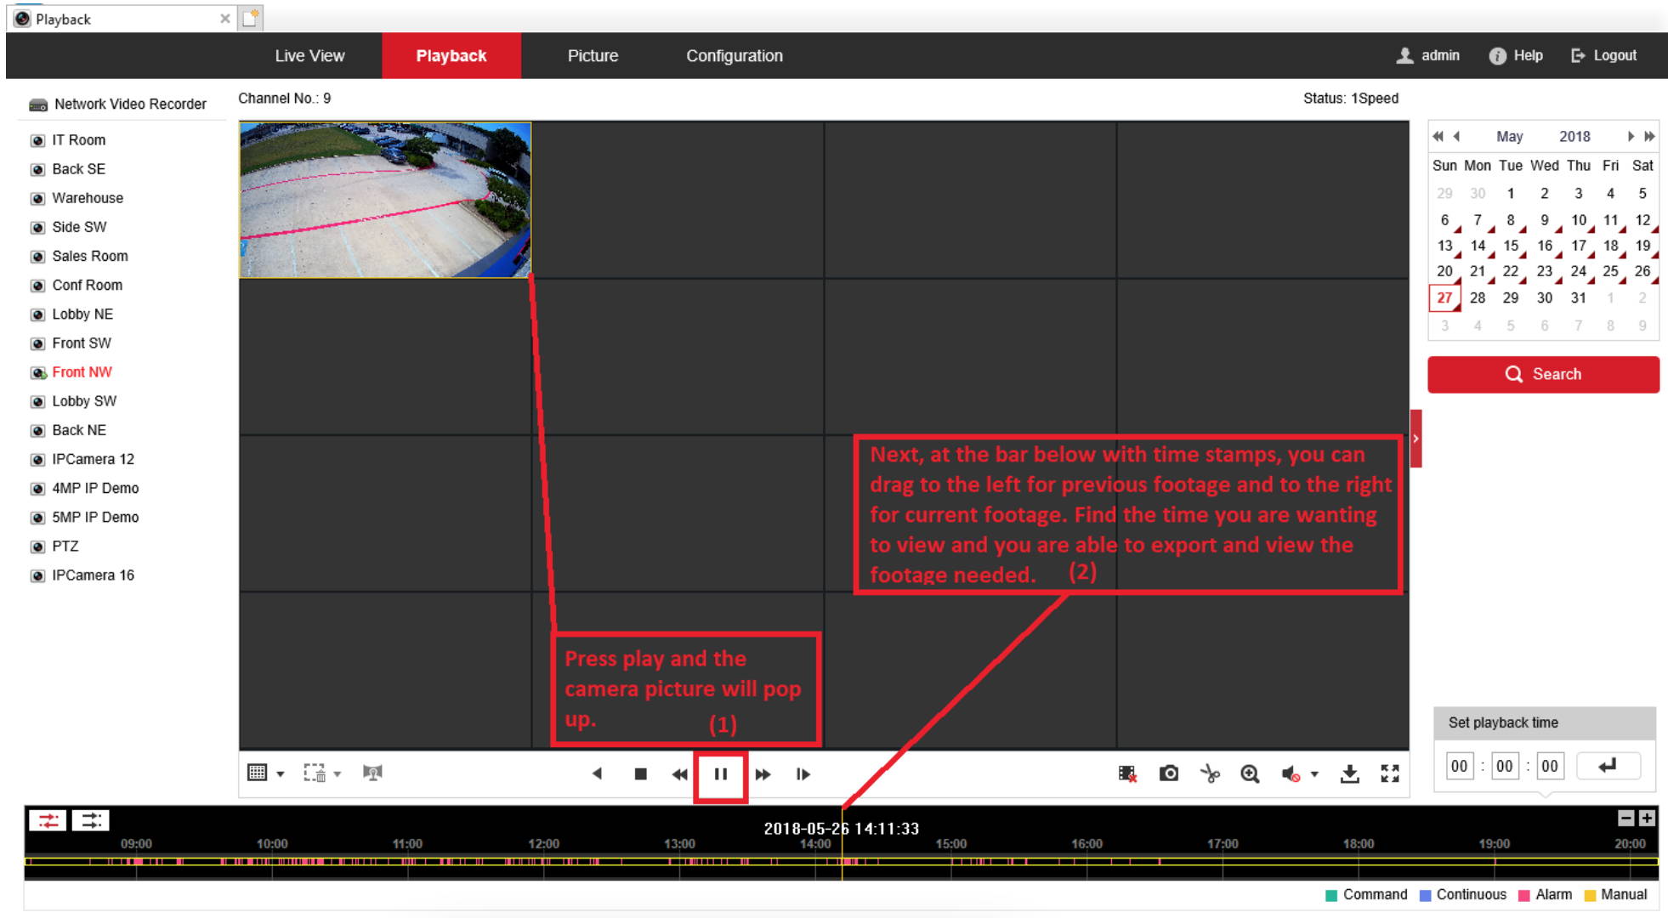Go to previous month in calendar

point(1456,136)
